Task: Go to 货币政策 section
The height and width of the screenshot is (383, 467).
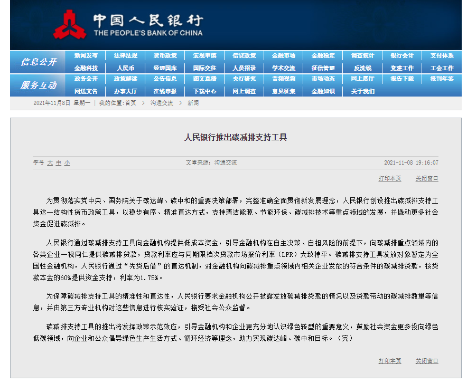Action: click(165, 55)
